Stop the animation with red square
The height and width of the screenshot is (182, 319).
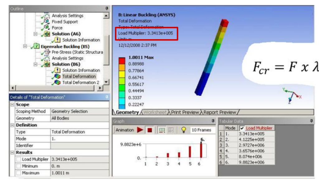click(x=150, y=130)
